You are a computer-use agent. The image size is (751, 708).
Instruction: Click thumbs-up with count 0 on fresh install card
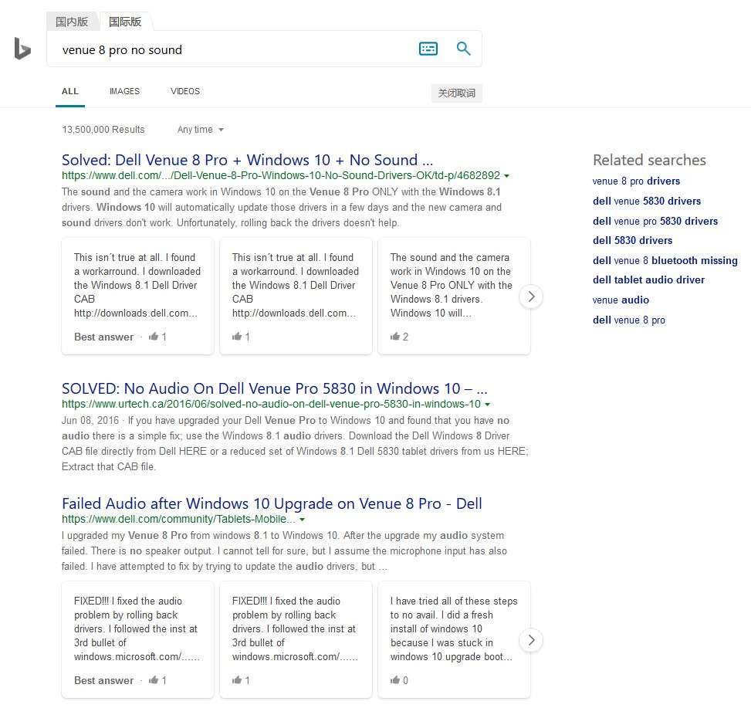pos(394,679)
